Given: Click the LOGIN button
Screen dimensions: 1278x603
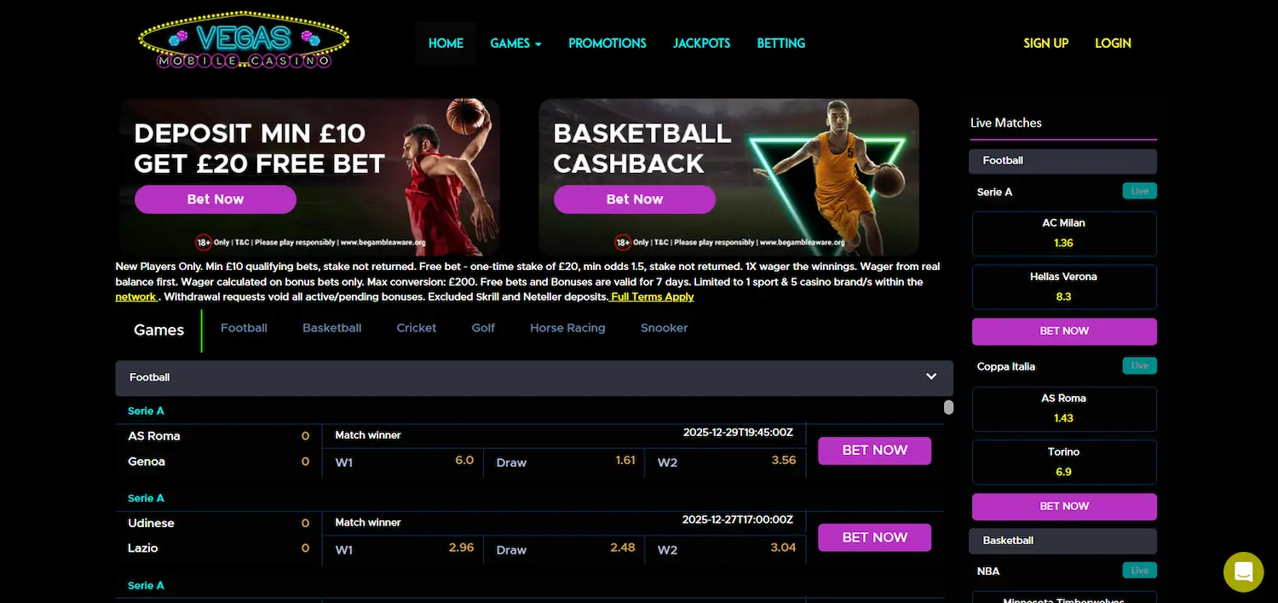Looking at the screenshot, I should (1112, 43).
